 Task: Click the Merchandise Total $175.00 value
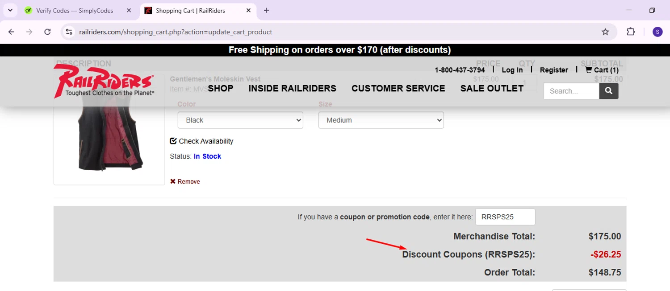(x=605, y=236)
